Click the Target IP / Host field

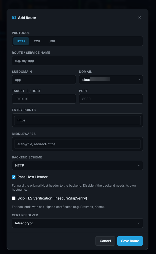click(44, 99)
